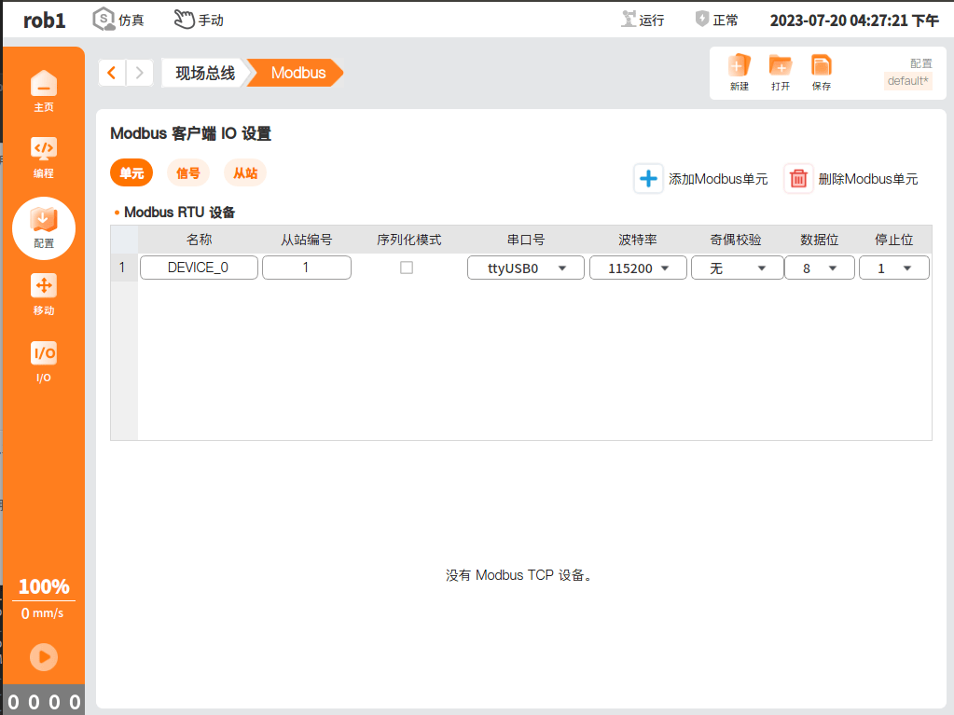Expand the 115200 baud rate dropdown
Screen dimensions: 954x715
coord(638,268)
